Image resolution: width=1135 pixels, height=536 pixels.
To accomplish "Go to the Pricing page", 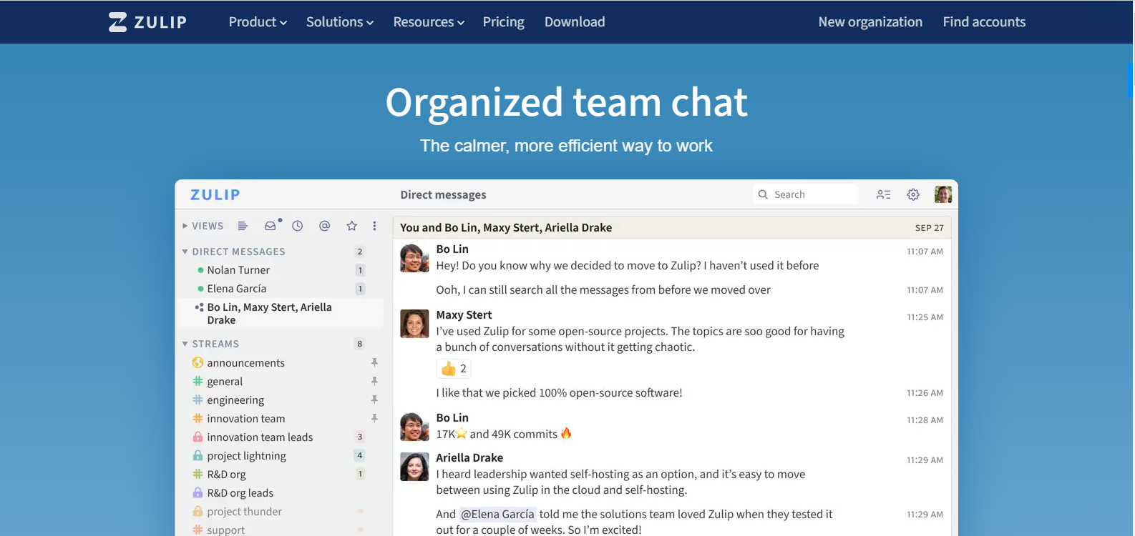I will (503, 22).
